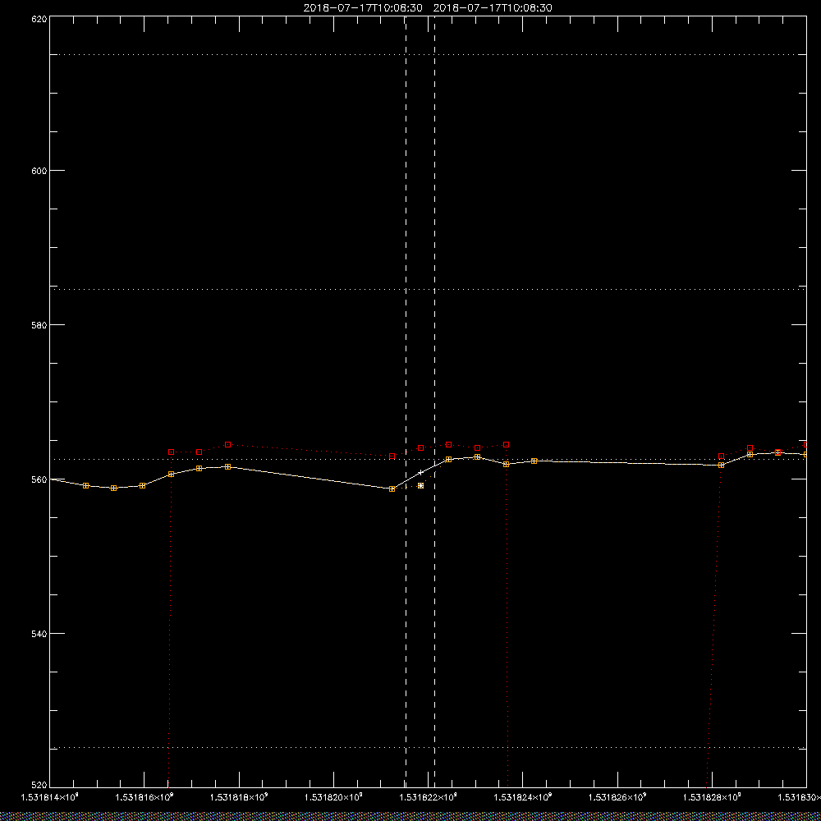Click the 1.531820×10⁹ x-axis label
Image resolution: width=821 pixels, height=821 pixels.
pyautogui.click(x=333, y=797)
